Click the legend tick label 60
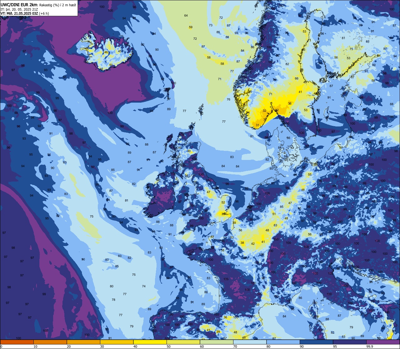This screenshot has height=349, width=400. point(202,346)
